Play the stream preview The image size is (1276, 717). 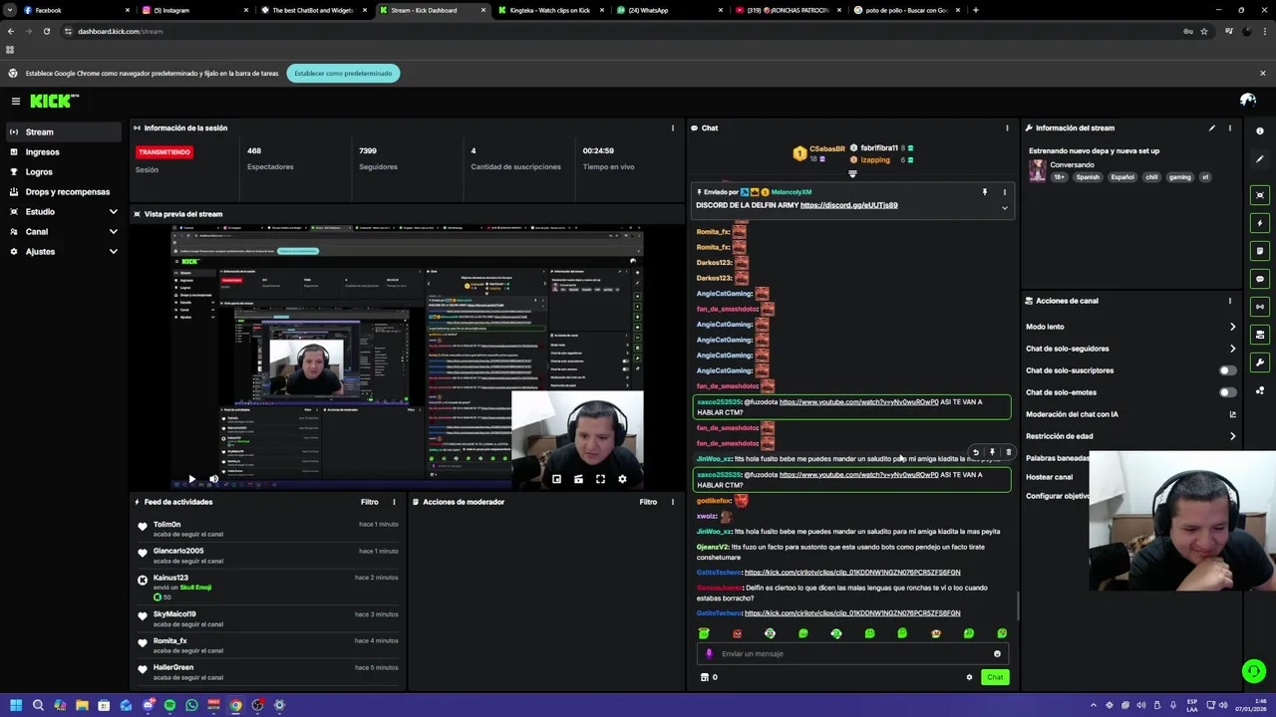coord(191,479)
